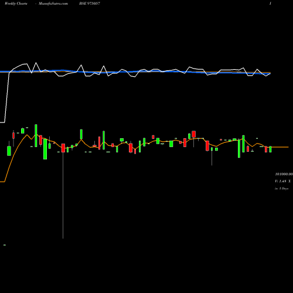
Task: Click the 'Weekly Charts' title text
Action: 16,4
